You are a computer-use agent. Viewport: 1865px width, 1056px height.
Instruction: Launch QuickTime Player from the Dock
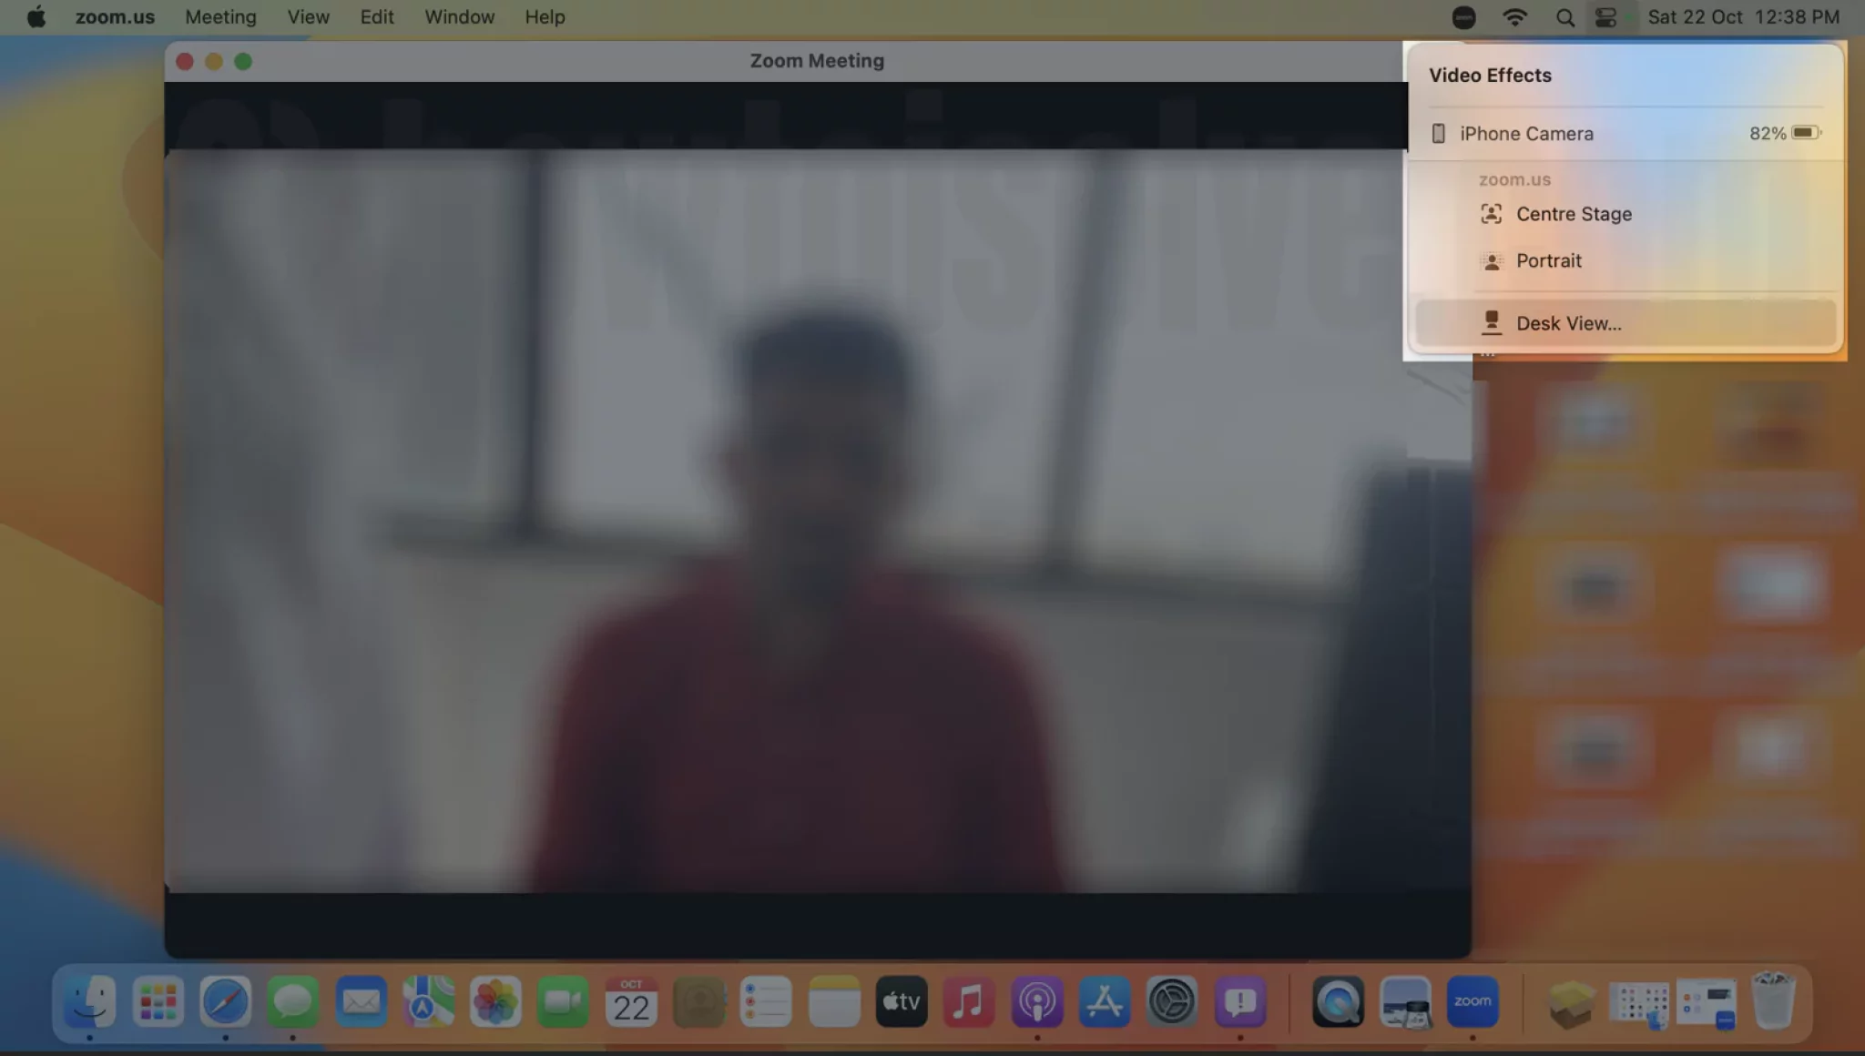pos(1338,1002)
